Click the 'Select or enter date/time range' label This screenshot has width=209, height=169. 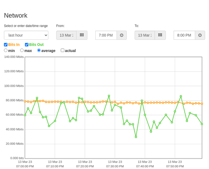pos(26,26)
